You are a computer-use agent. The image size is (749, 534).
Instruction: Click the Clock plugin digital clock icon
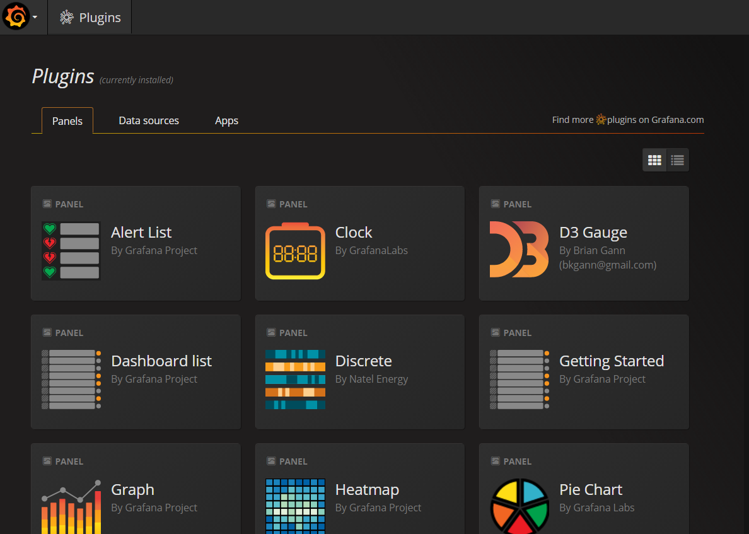(295, 250)
